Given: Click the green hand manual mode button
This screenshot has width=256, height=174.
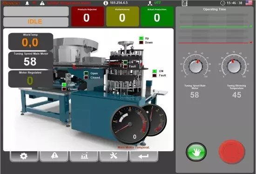Looking at the screenshot, I should pyautogui.click(x=196, y=152).
